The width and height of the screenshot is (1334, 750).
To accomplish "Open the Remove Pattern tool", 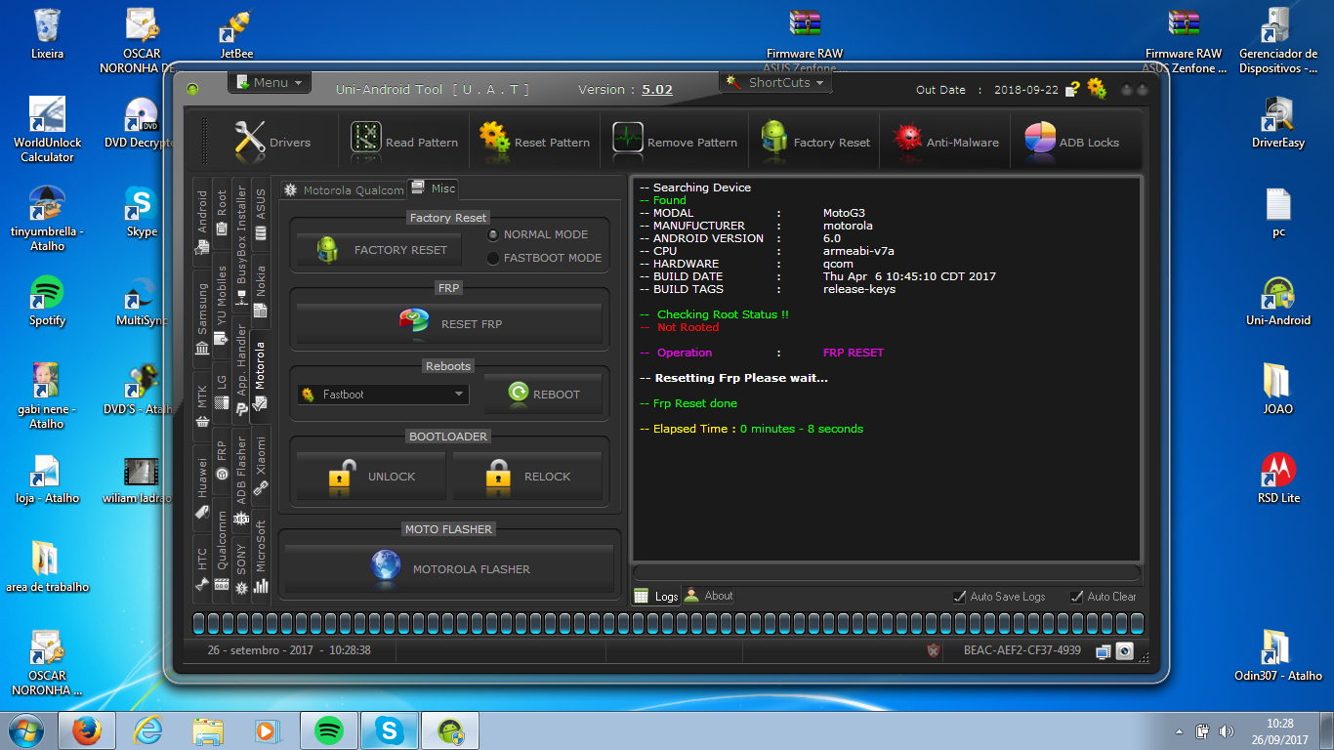I will tap(675, 143).
